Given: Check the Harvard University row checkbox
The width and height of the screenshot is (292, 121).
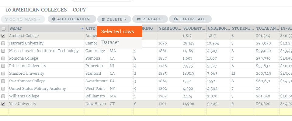Looking at the screenshot, I should 3,43.
